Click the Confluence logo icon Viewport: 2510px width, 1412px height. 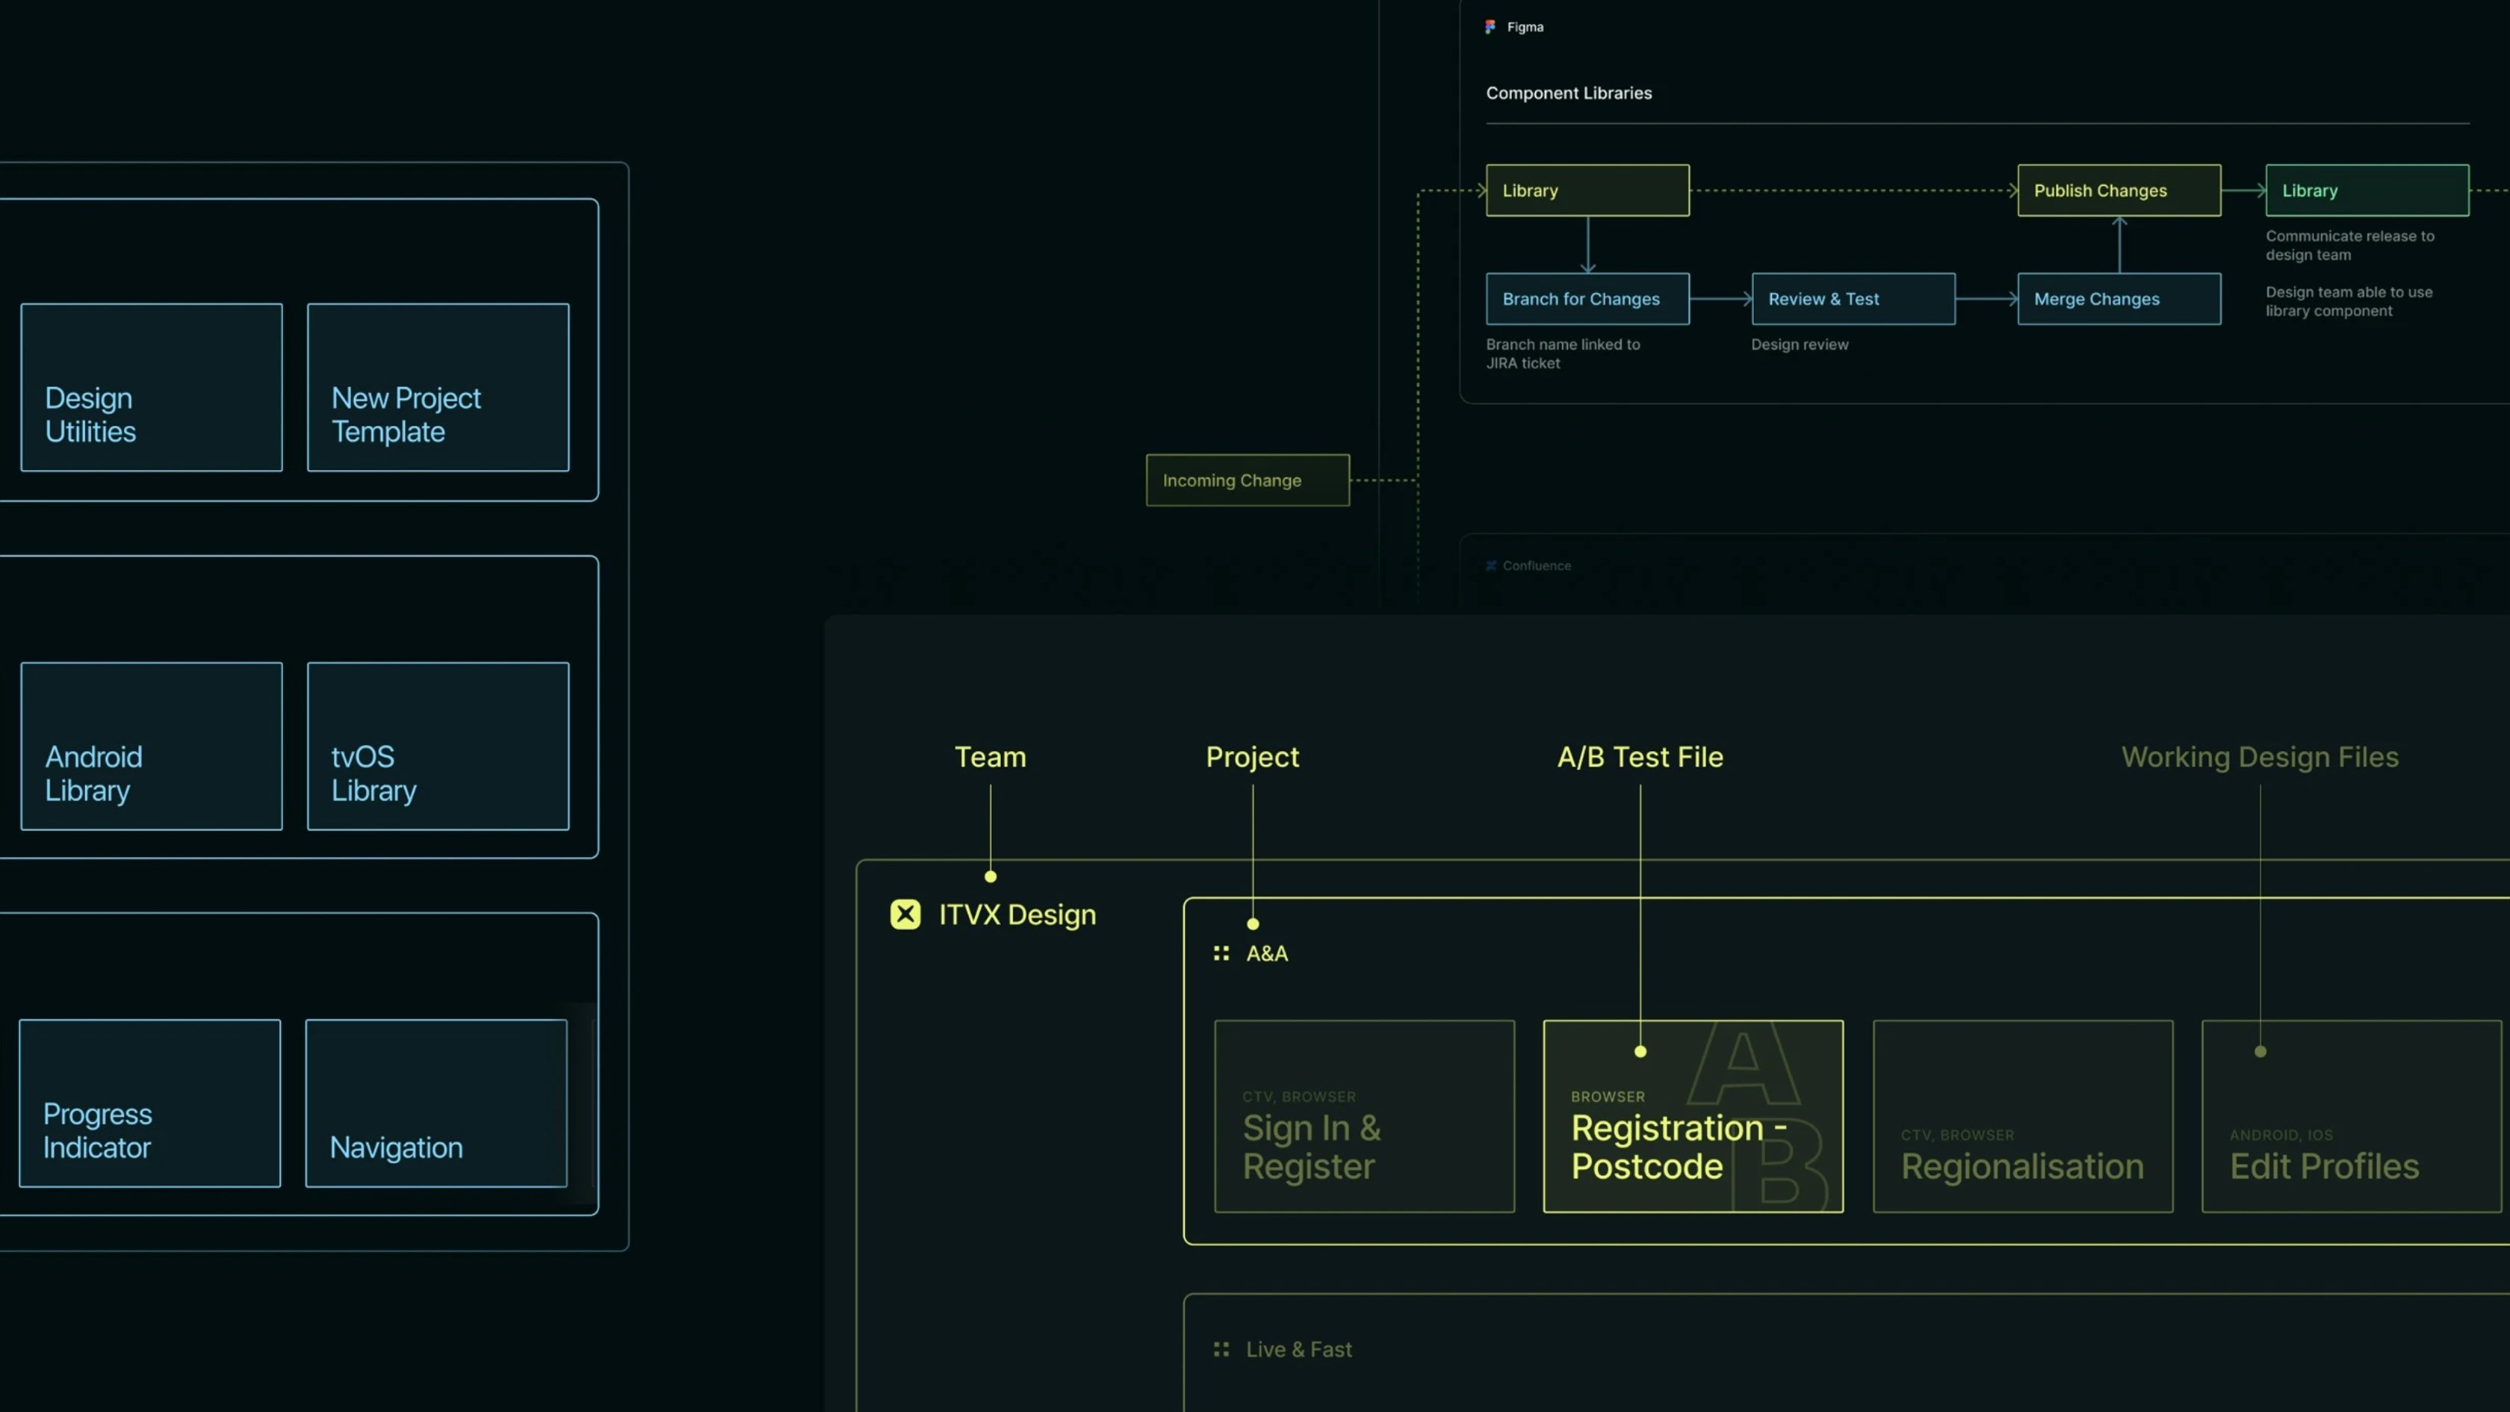[1492, 566]
